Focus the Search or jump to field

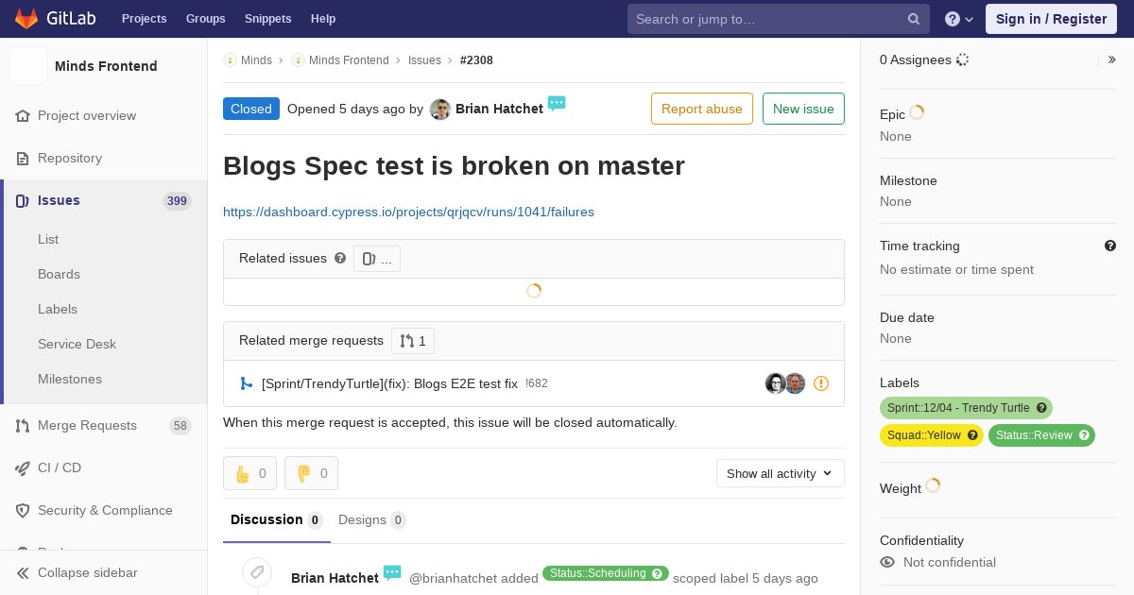pos(779,19)
